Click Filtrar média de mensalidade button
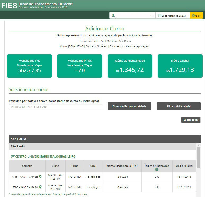Viewport: 205px width, 197px height. [x=129, y=106]
